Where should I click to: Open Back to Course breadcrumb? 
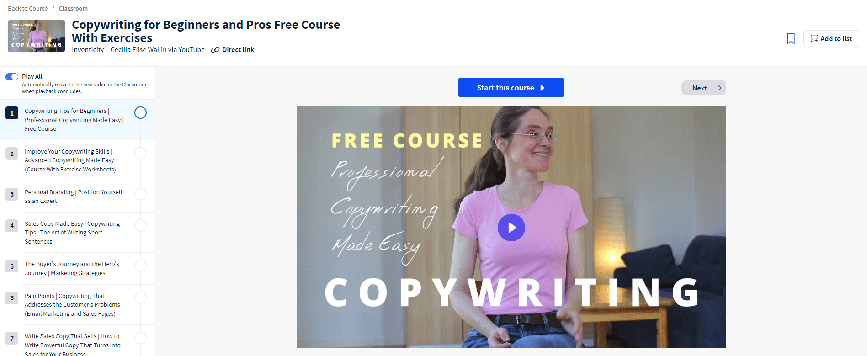(x=28, y=8)
